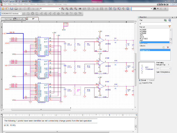
Task: Open the project manager hierarchy icon
Action: click(123, 8)
